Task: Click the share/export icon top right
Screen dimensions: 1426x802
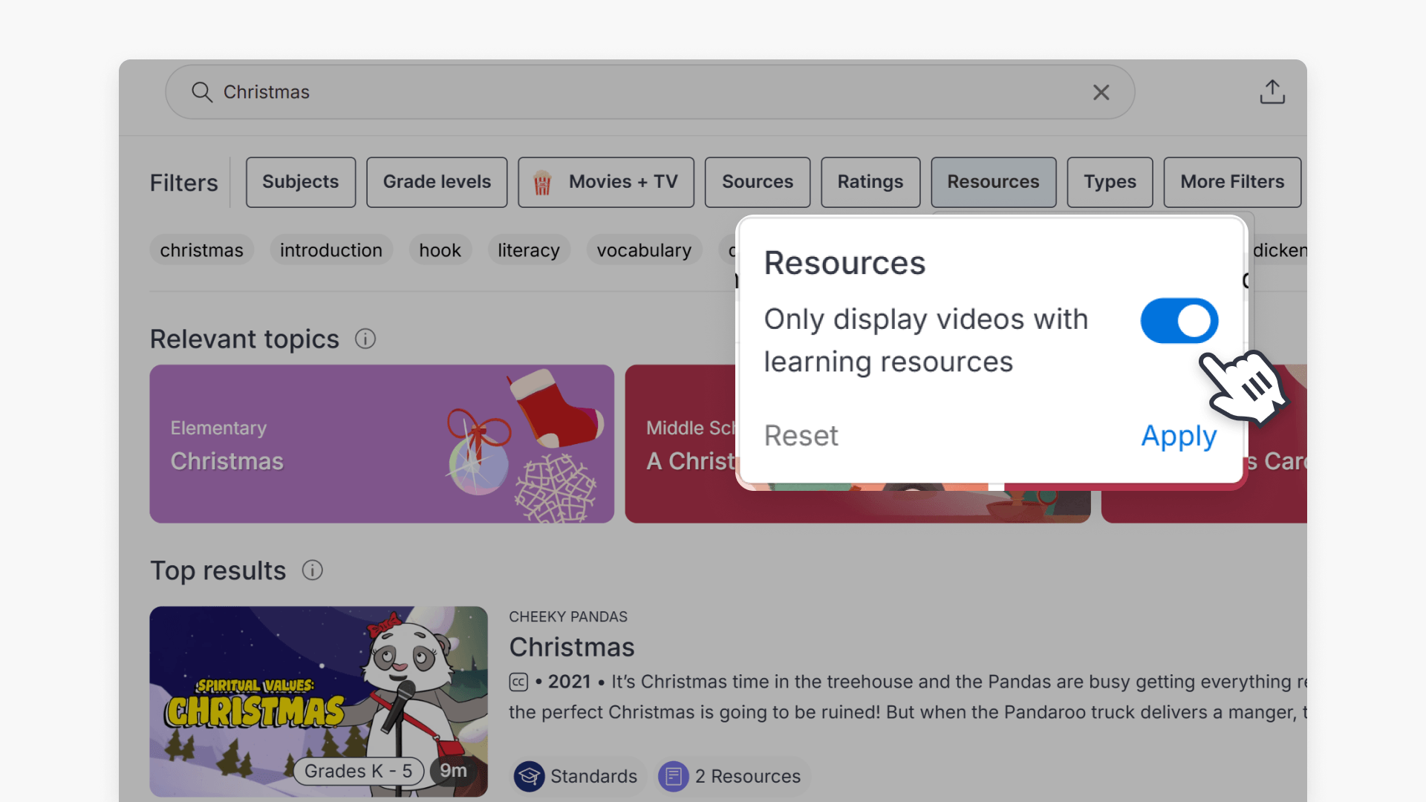Action: click(x=1272, y=91)
